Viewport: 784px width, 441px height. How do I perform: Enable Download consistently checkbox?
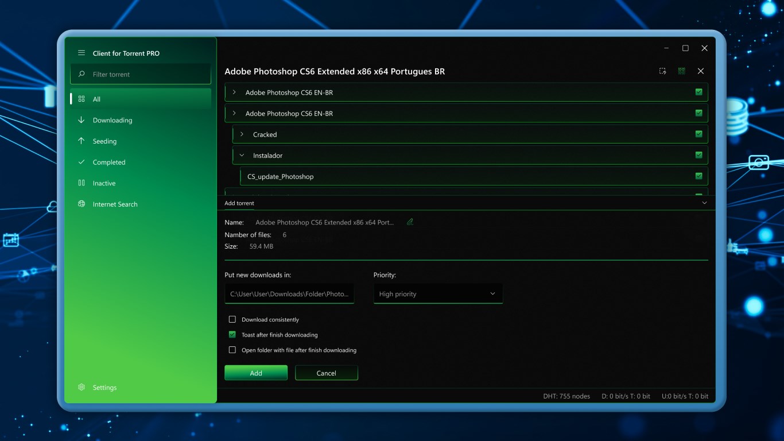232,319
